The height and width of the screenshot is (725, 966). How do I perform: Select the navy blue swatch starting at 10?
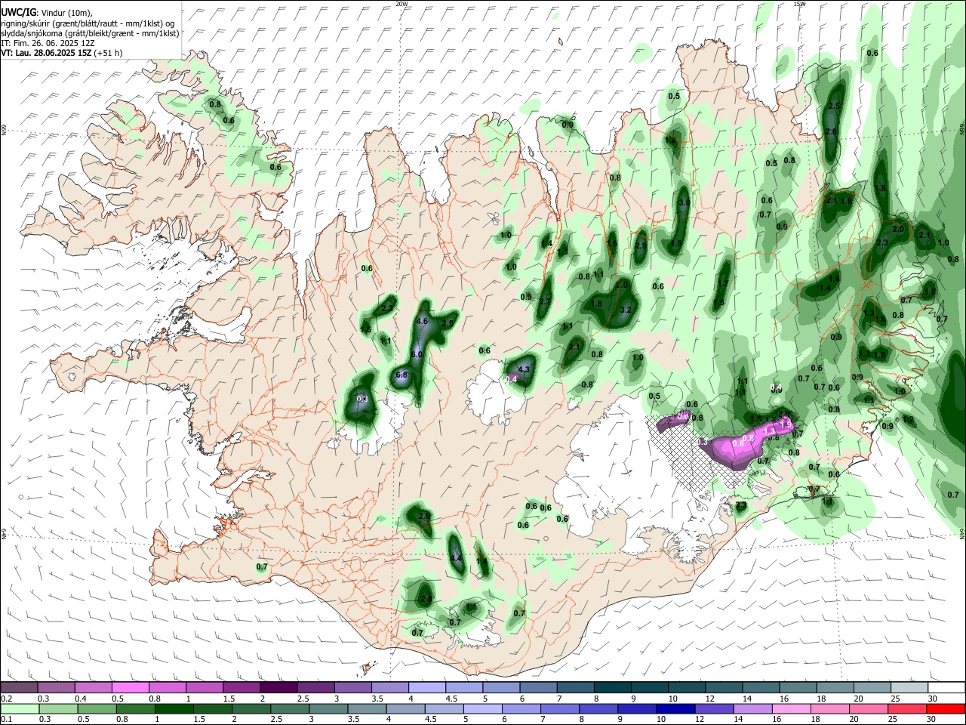[x=675, y=709]
